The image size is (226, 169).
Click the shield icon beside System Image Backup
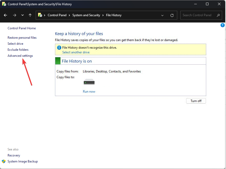(4, 161)
